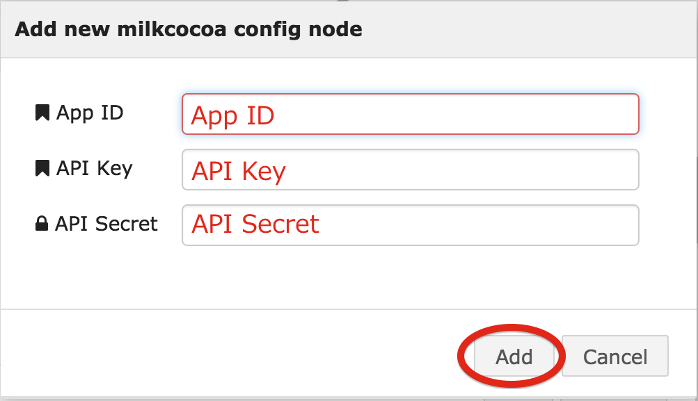Confirm the new milkcocoa config with Add
698x401 pixels.
514,356
